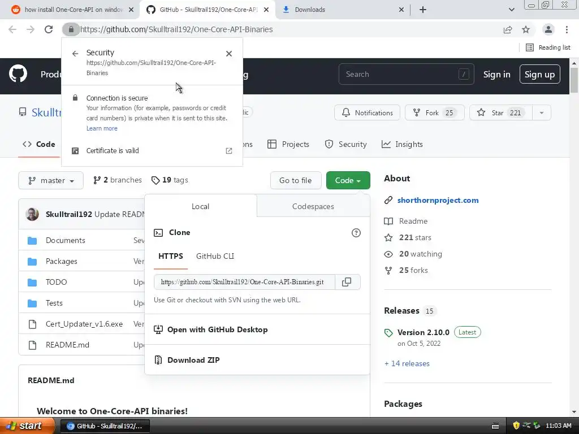Select GitHub CLI clone option

pyautogui.click(x=215, y=256)
